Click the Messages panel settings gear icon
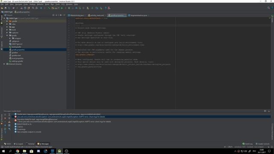Screen dimensions: 274x154 265,111
